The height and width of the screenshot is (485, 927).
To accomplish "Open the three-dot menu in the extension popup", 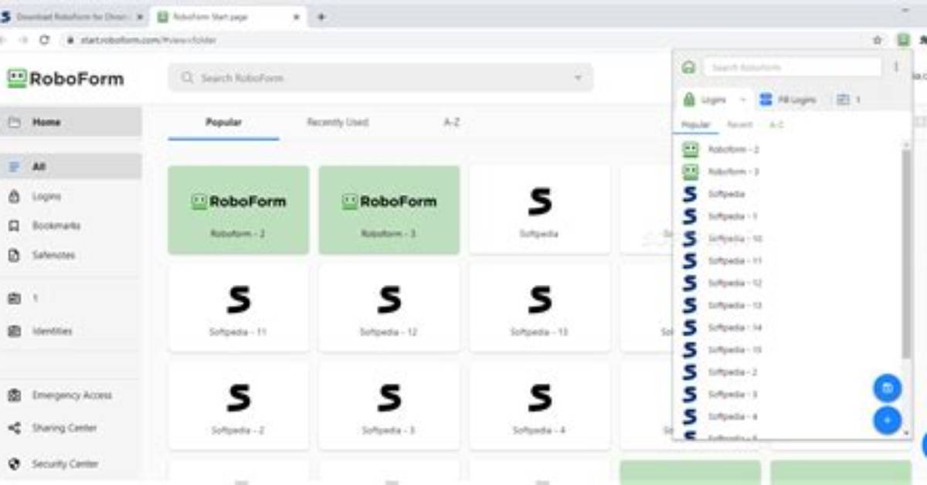I will 896,67.
